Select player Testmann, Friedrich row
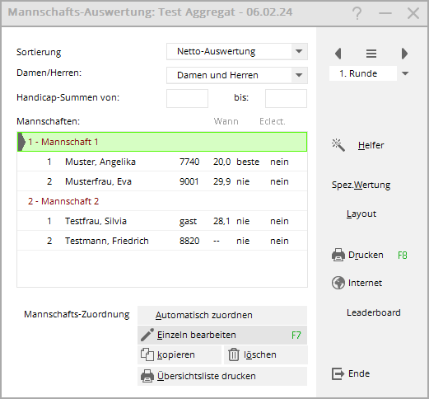 point(162,241)
